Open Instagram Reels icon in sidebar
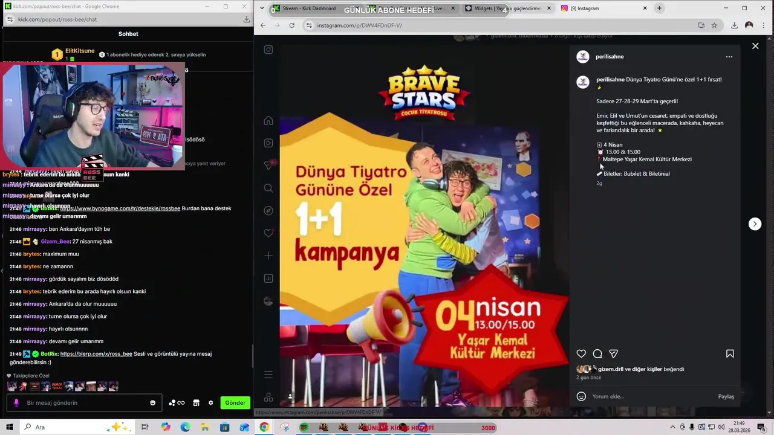The width and height of the screenshot is (774, 435). [268, 143]
